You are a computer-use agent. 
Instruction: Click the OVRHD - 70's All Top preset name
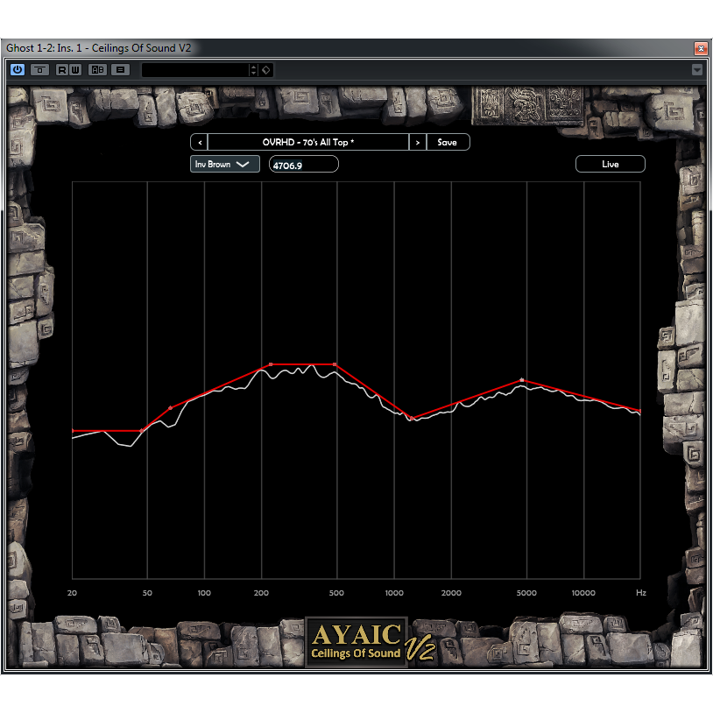[308, 141]
